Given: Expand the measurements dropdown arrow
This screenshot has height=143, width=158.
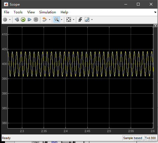Looking at the screenshot, I should click(x=92, y=20).
